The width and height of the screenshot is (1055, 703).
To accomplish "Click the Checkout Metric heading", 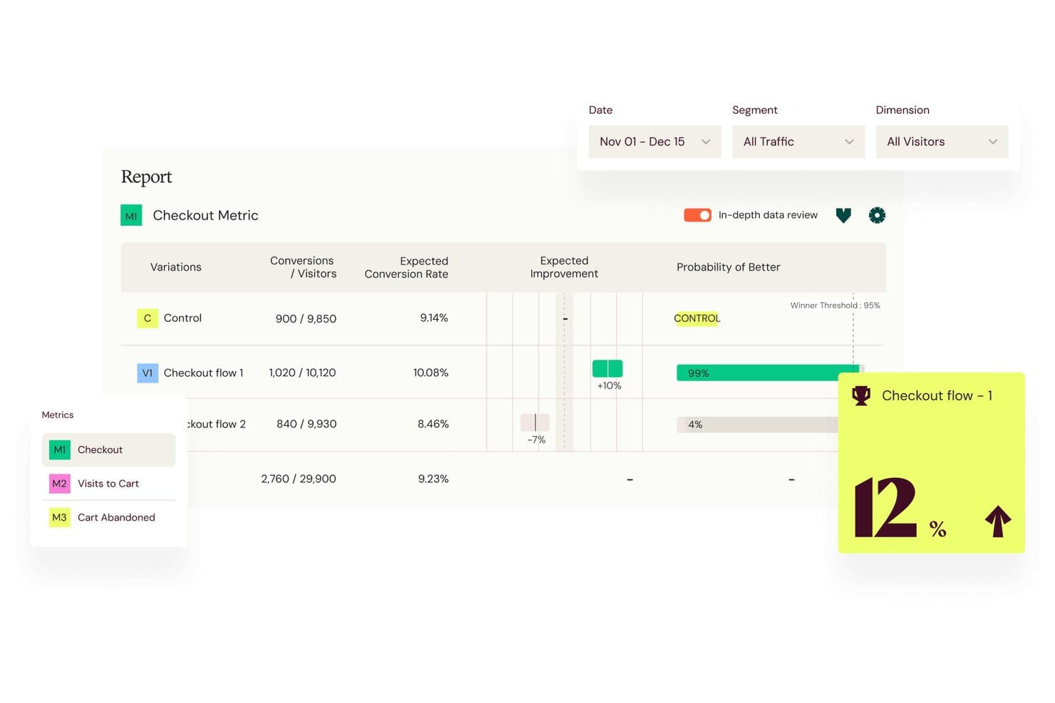I will (x=205, y=215).
